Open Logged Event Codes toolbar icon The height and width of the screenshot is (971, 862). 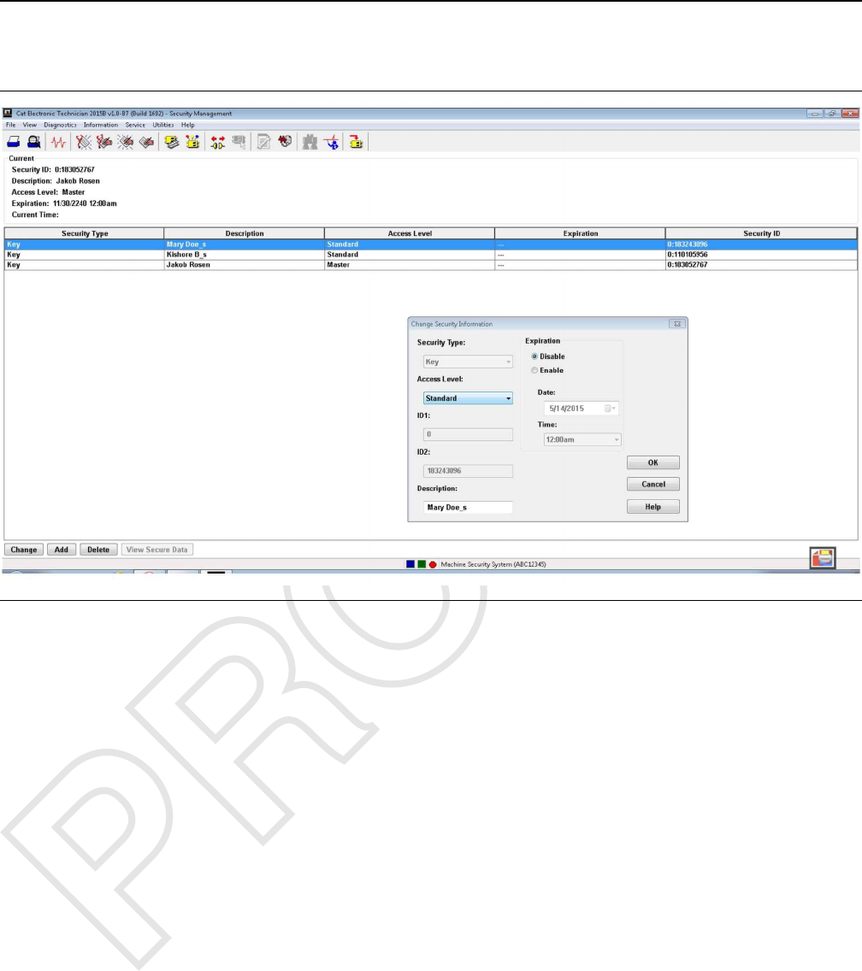coord(146,143)
